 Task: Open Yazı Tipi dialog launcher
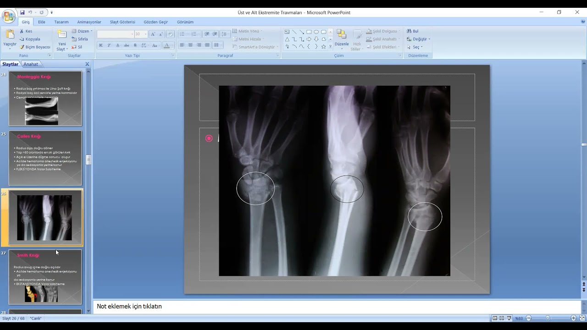point(173,55)
